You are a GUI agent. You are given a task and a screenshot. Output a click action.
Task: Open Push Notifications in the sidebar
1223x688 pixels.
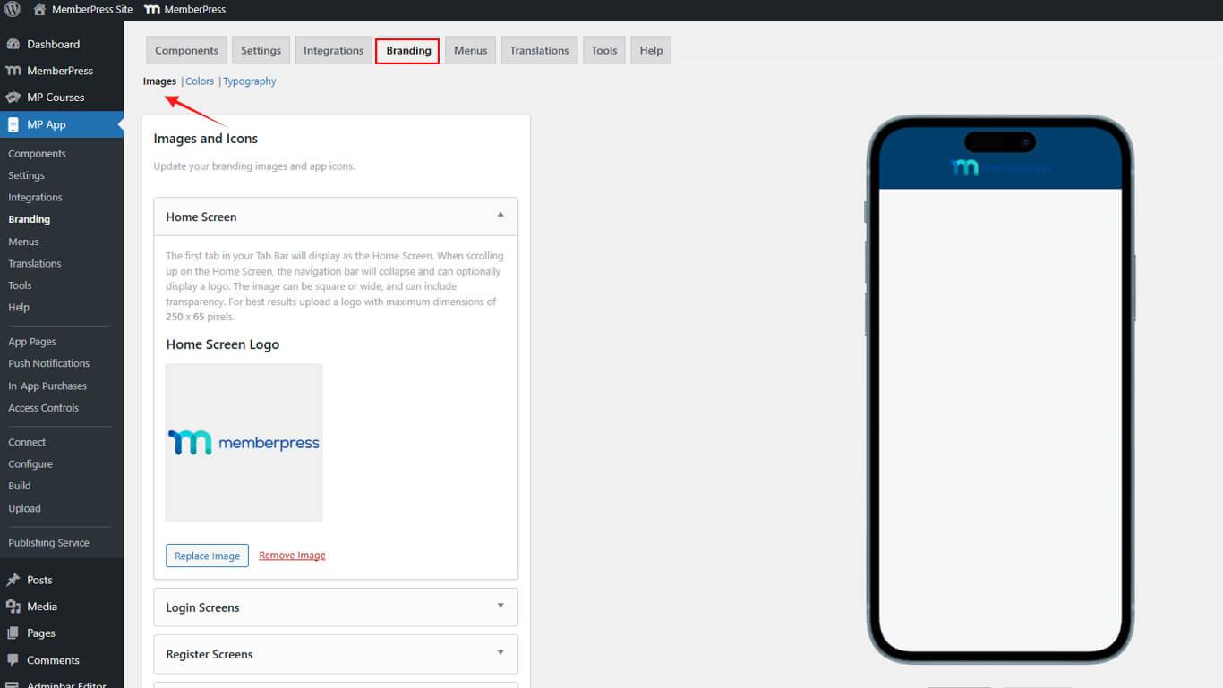[48, 363]
